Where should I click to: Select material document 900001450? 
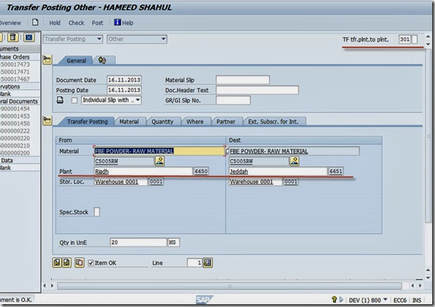pyautogui.click(x=15, y=124)
